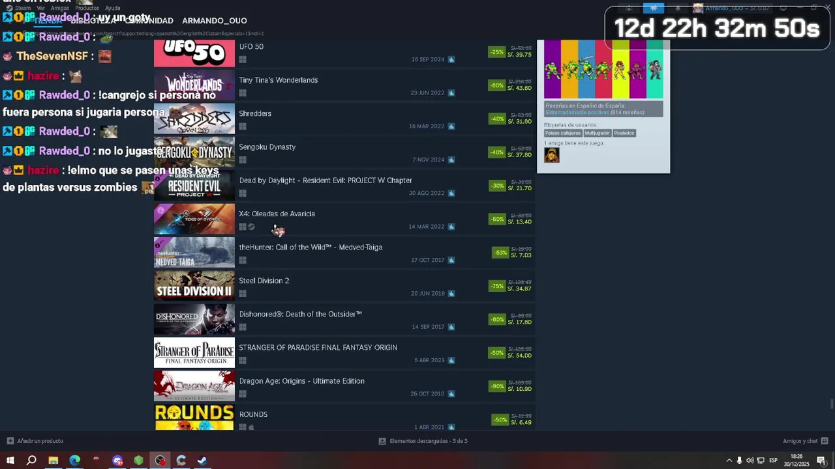Select the Pixelados user tag
Viewport: 835px width, 469px height.
tap(624, 133)
